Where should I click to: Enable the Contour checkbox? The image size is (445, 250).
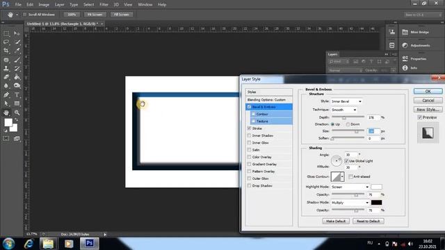pos(253,114)
